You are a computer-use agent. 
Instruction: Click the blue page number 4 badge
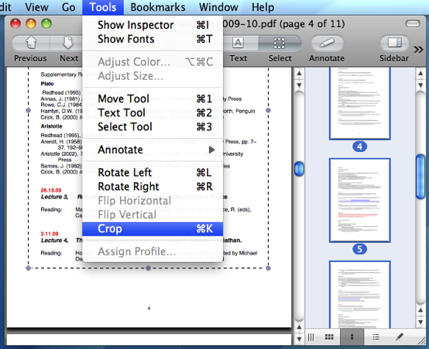pos(360,147)
